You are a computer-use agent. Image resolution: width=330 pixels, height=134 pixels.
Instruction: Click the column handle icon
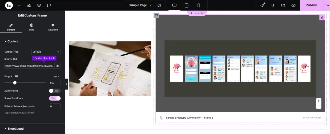click(x=156, y=15)
